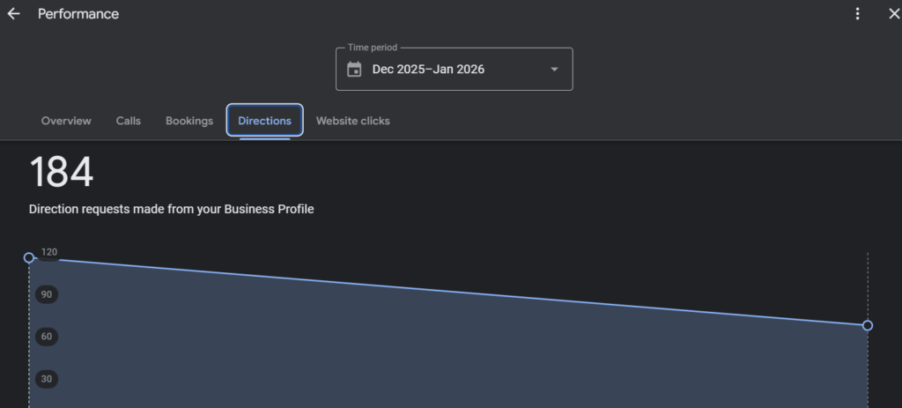Click the Direction requests description text
Image resolution: width=902 pixels, height=408 pixels.
click(x=171, y=210)
